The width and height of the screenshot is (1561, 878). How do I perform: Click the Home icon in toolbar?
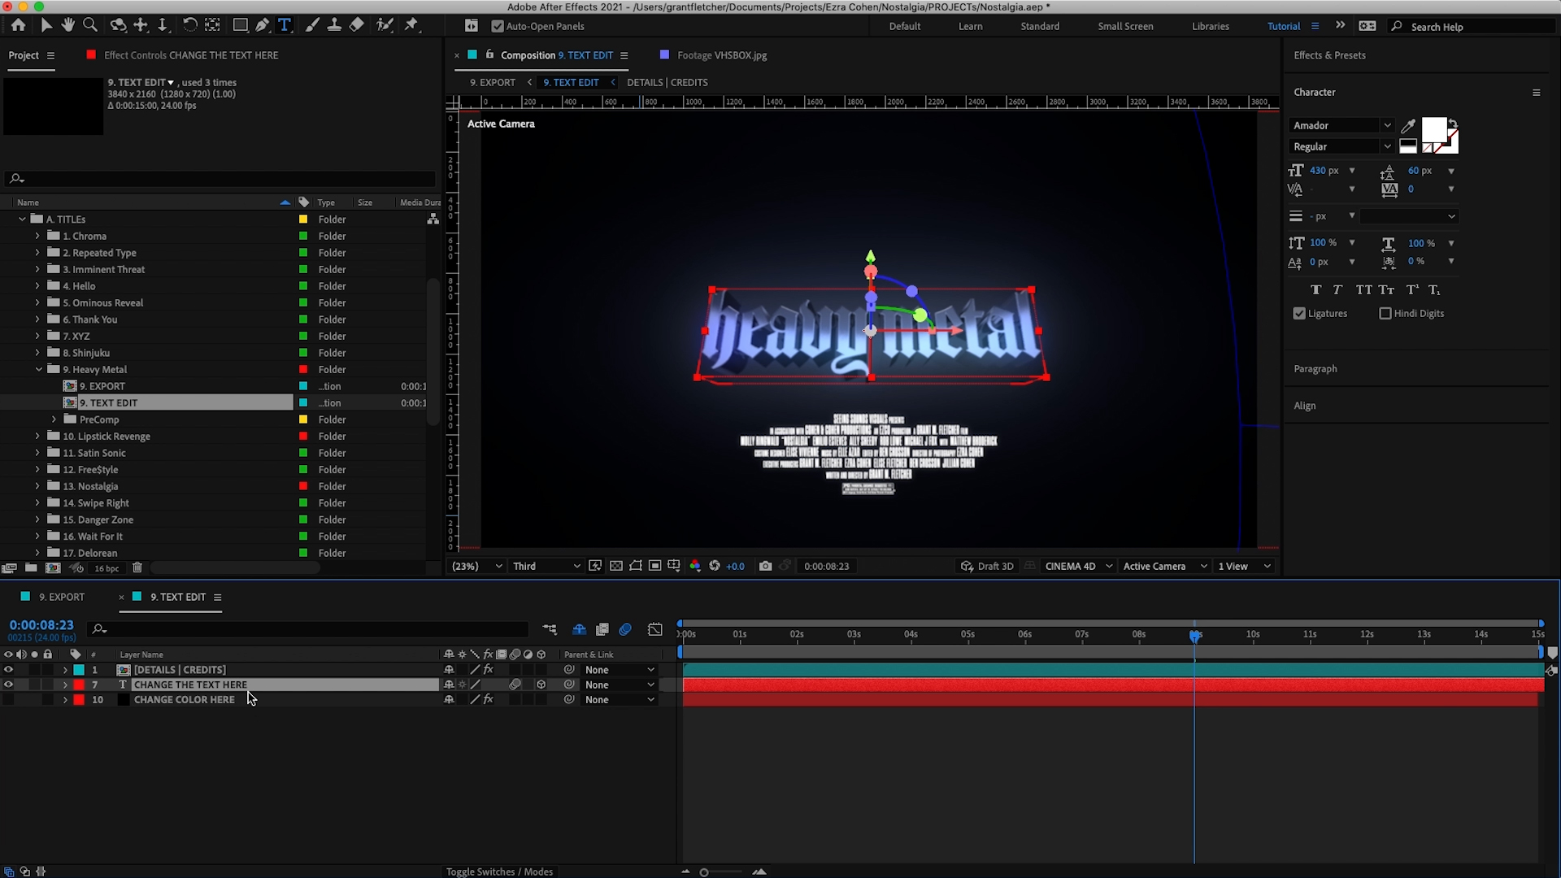tap(18, 25)
